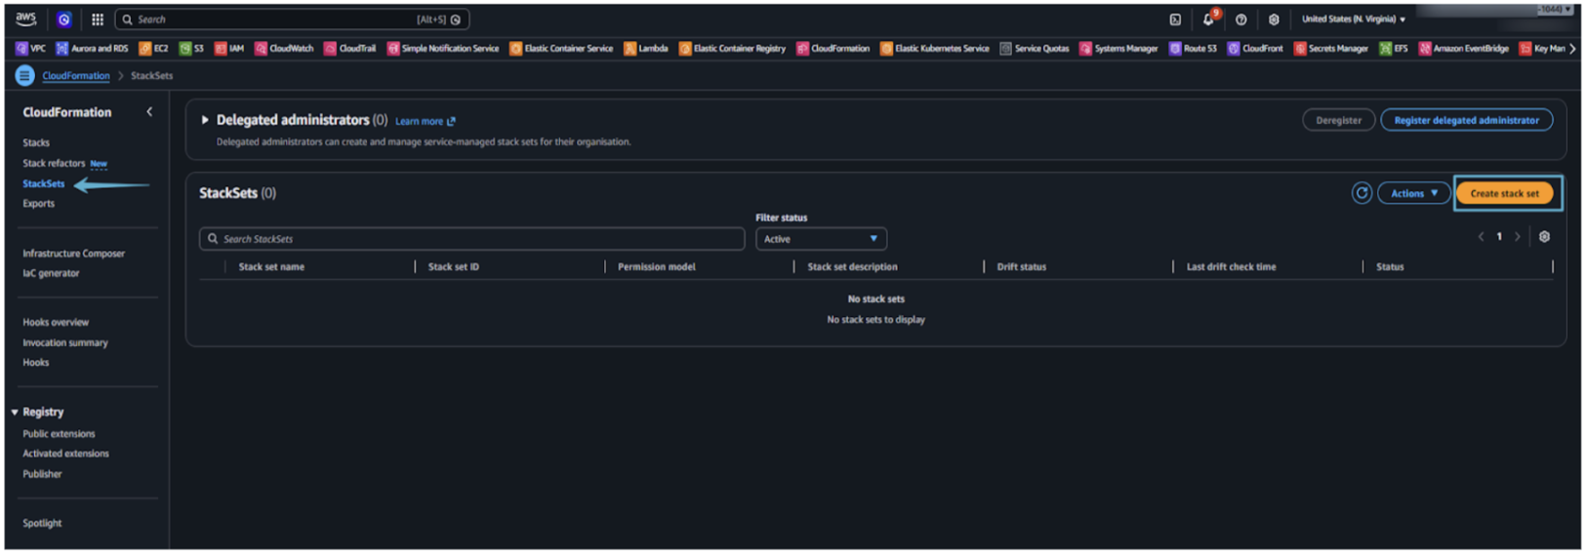The height and width of the screenshot is (554, 1586).
Task: Open StackSets table preferences gear
Action: click(1544, 237)
